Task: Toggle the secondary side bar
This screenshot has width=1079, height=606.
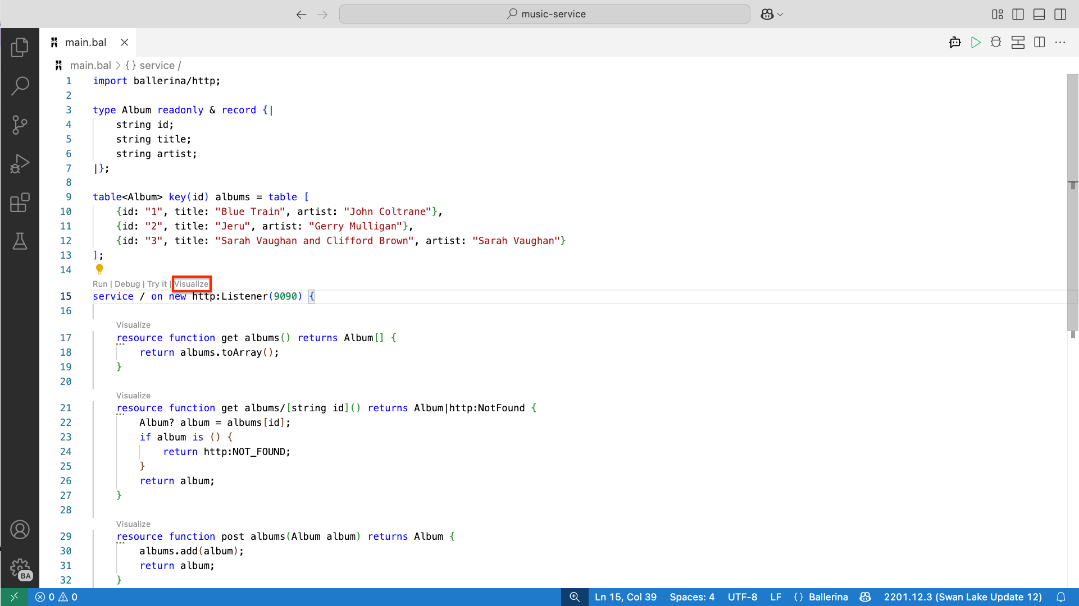Action: coord(1060,15)
